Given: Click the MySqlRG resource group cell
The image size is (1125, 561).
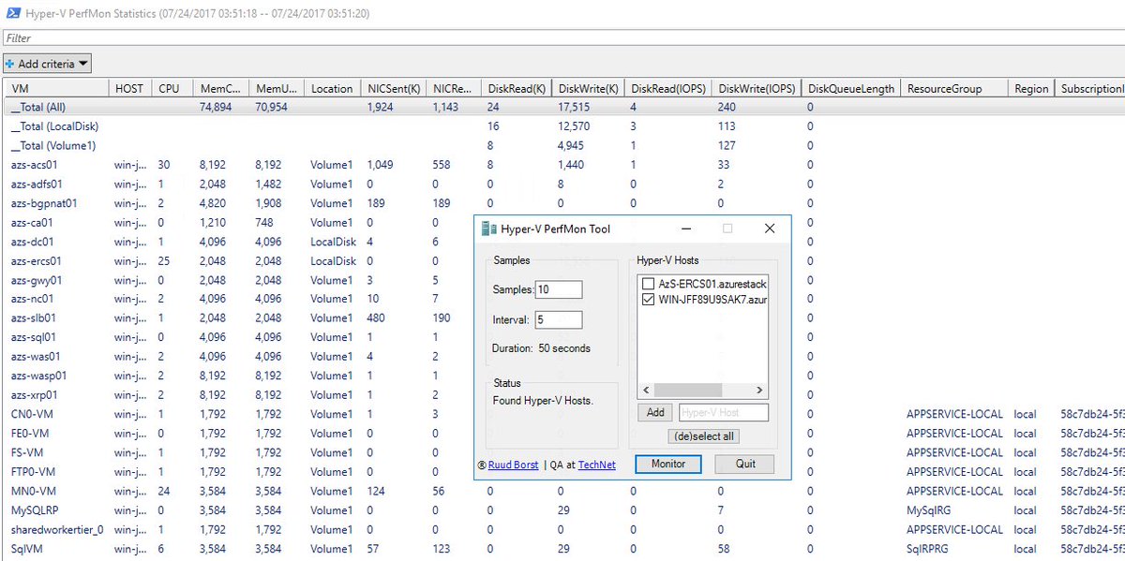Looking at the screenshot, I should tap(928, 510).
